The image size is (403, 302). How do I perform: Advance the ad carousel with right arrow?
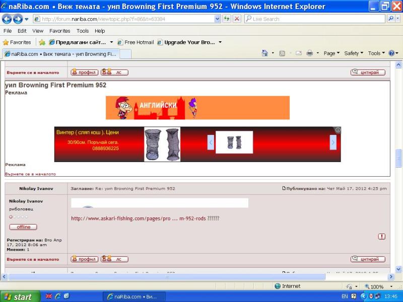(332, 143)
